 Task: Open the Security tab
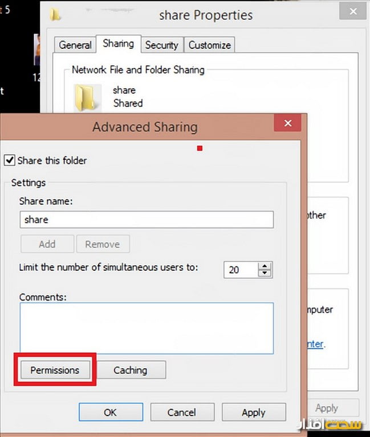pos(161,45)
